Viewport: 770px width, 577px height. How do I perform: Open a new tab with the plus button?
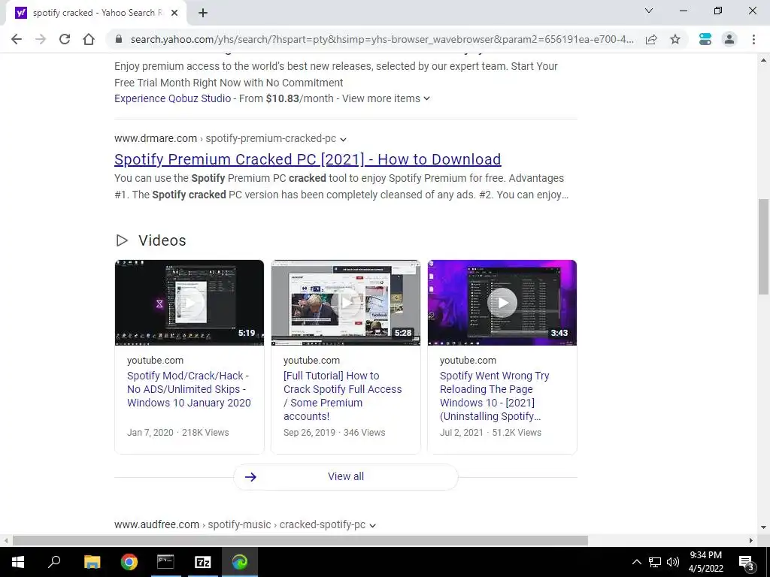pos(203,13)
